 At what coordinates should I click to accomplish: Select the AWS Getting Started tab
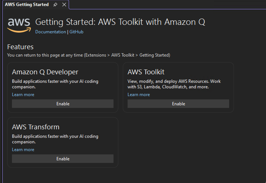coord(27,5)
